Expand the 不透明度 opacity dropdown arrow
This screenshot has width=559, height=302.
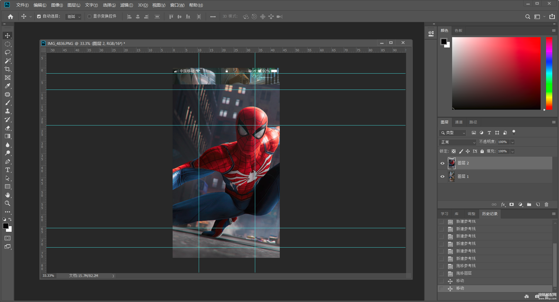point(512,142)
